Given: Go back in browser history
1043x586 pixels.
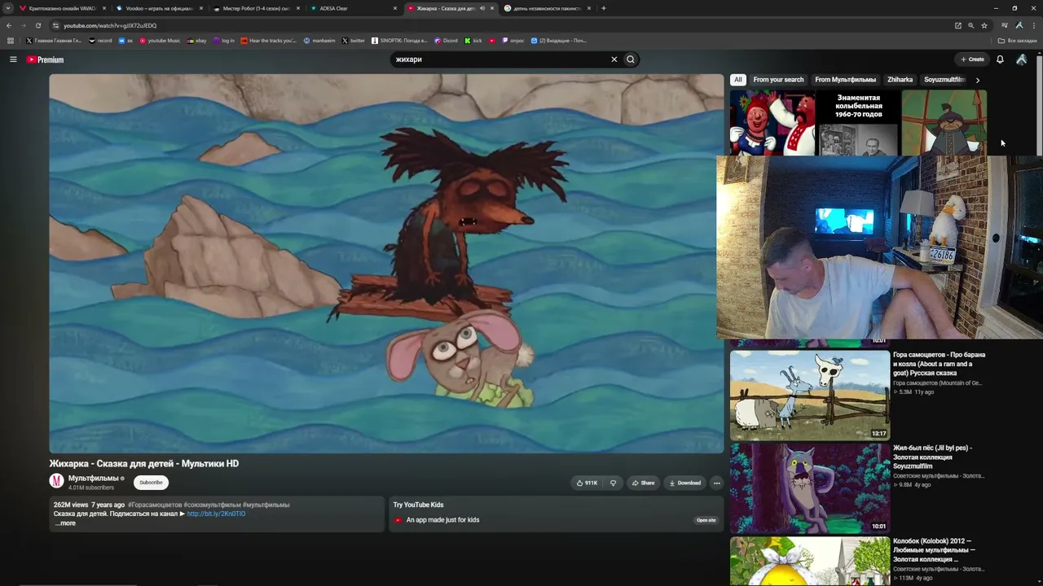Looking at the screenshot, I should tap(9, 25).
